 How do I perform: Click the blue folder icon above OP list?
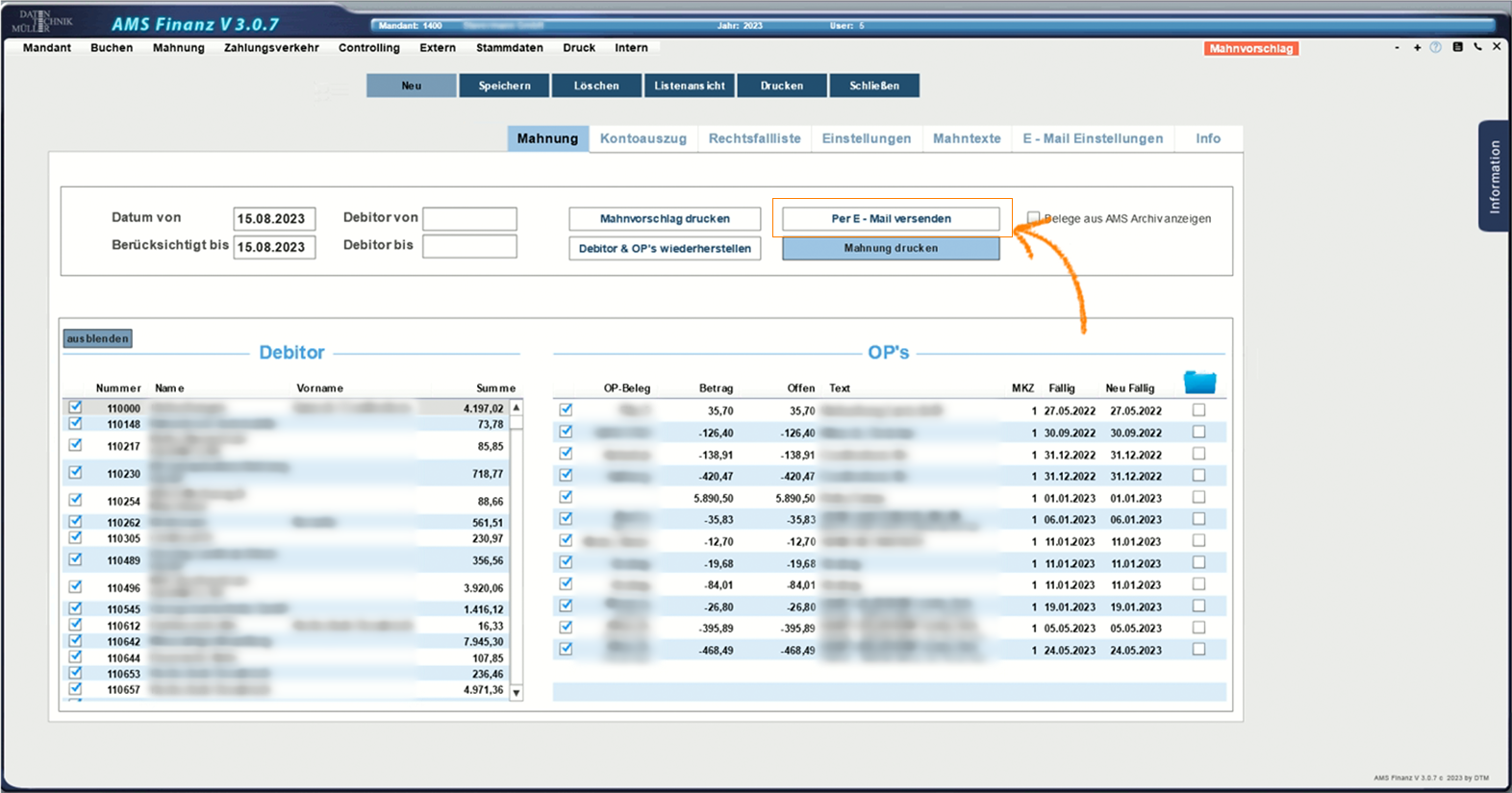click(x=1199, y=383)
